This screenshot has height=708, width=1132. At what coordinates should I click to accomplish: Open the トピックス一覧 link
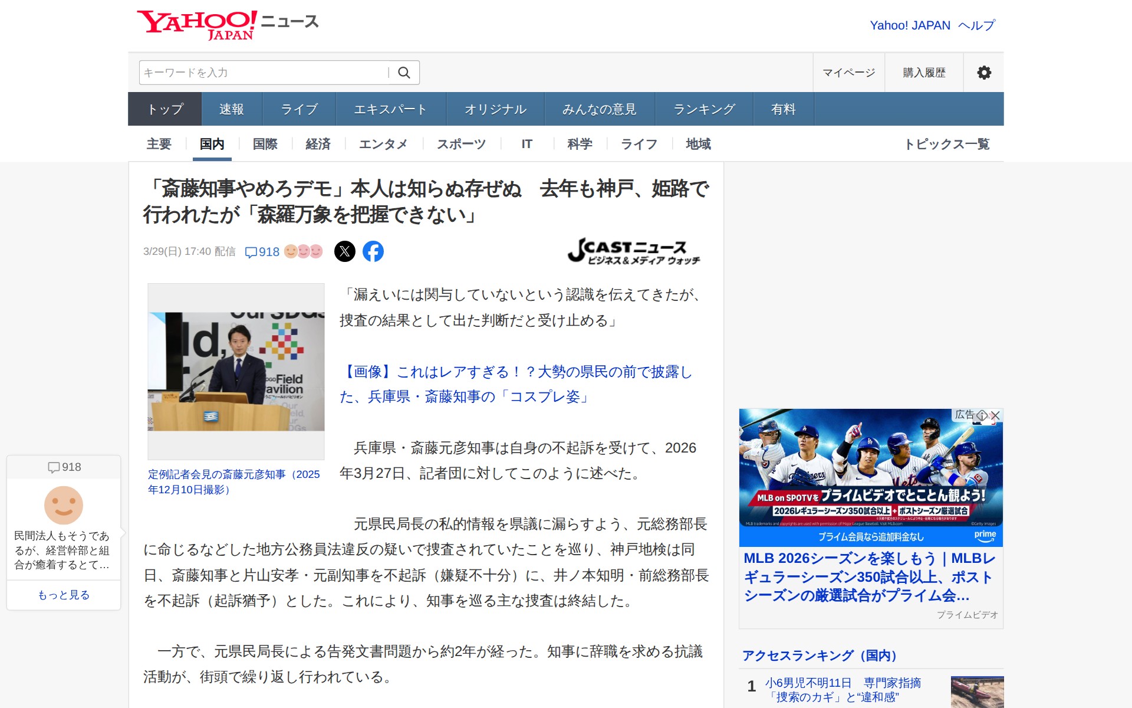click(949, 143)
